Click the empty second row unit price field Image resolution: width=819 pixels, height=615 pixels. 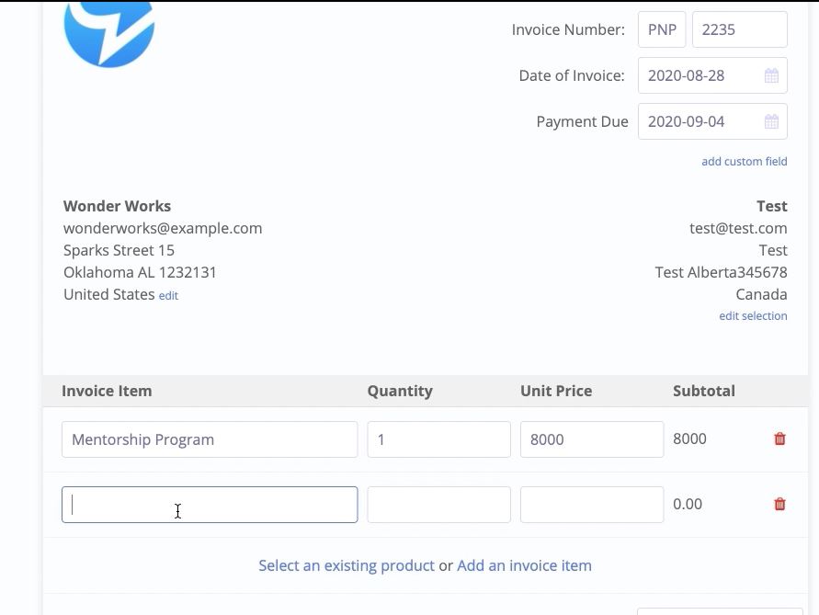592,505
